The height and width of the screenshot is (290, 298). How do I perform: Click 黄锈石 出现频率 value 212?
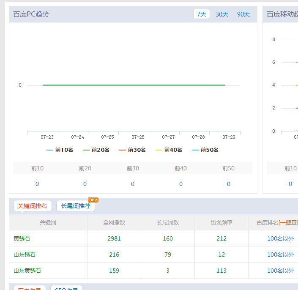click(221, 238)
